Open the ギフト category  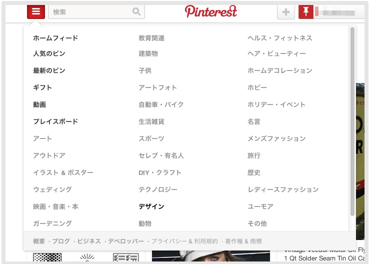coord(42,87)
